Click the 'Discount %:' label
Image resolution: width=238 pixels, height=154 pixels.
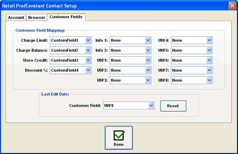(x=36, y=70)
